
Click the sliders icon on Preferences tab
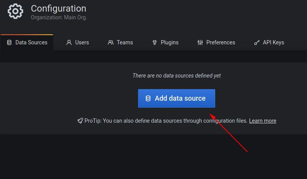click(x=200, y=42)
